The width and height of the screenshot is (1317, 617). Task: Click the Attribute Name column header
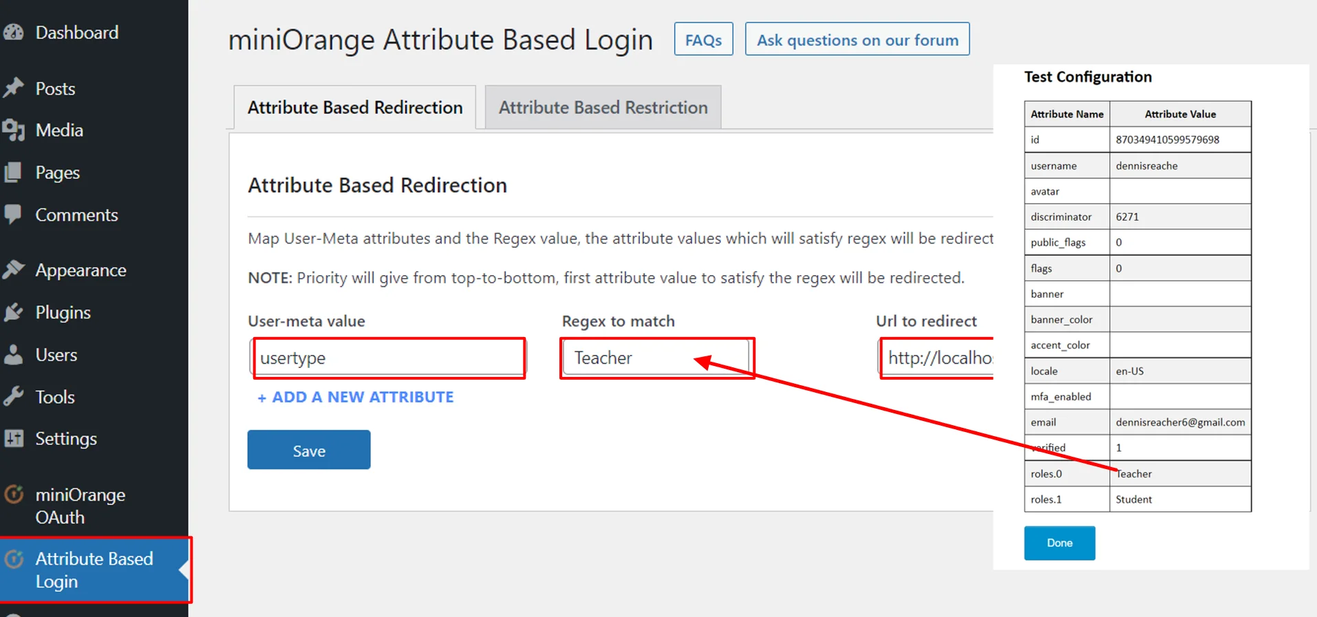tap(1067, 114)
